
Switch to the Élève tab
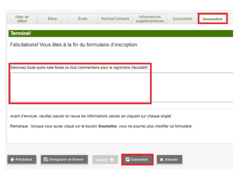pos(52,19)
